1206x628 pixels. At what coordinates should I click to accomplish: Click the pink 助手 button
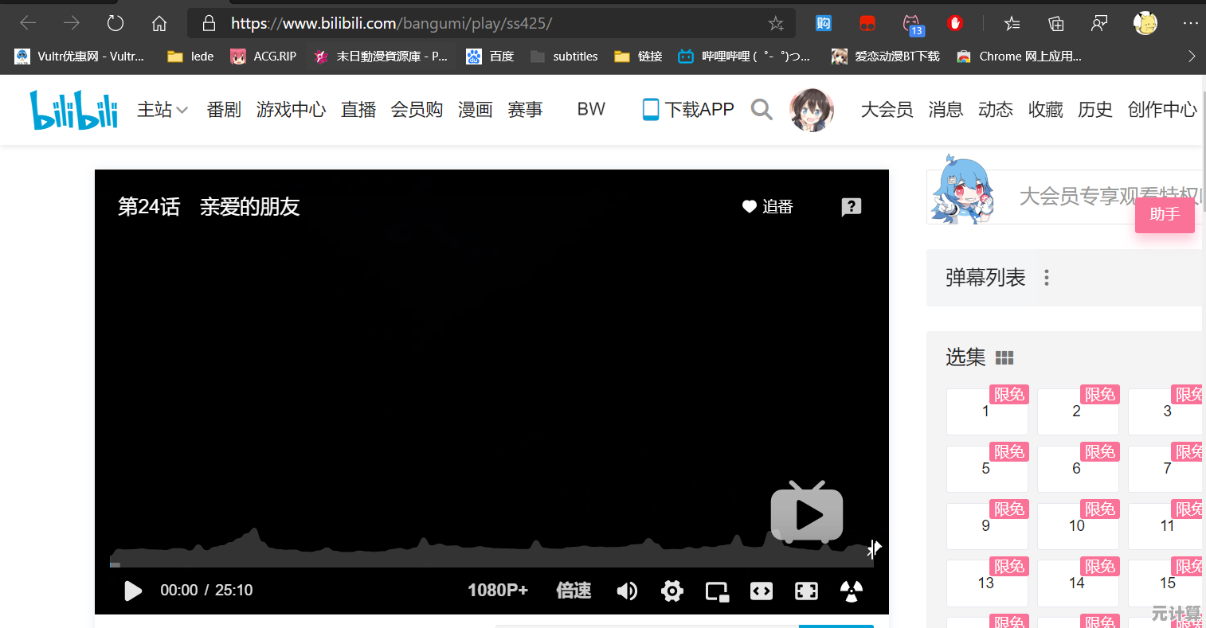click(1164, 215)
